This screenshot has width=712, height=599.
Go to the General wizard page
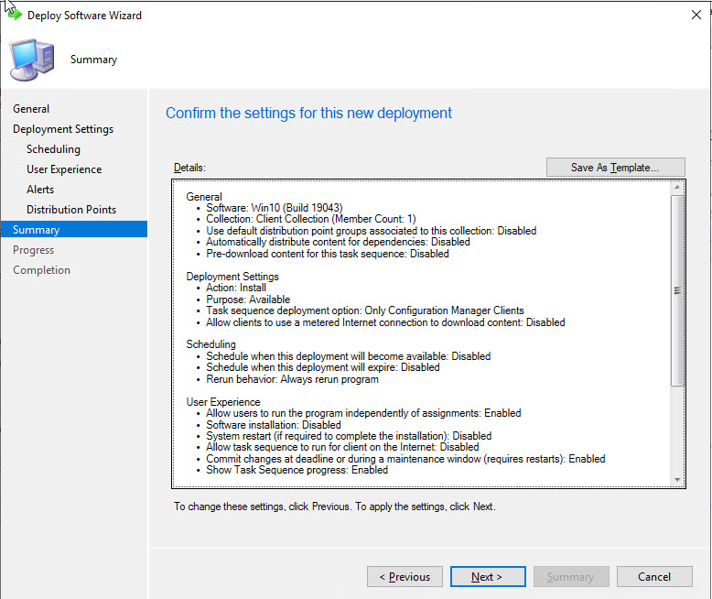click(31, 109)
